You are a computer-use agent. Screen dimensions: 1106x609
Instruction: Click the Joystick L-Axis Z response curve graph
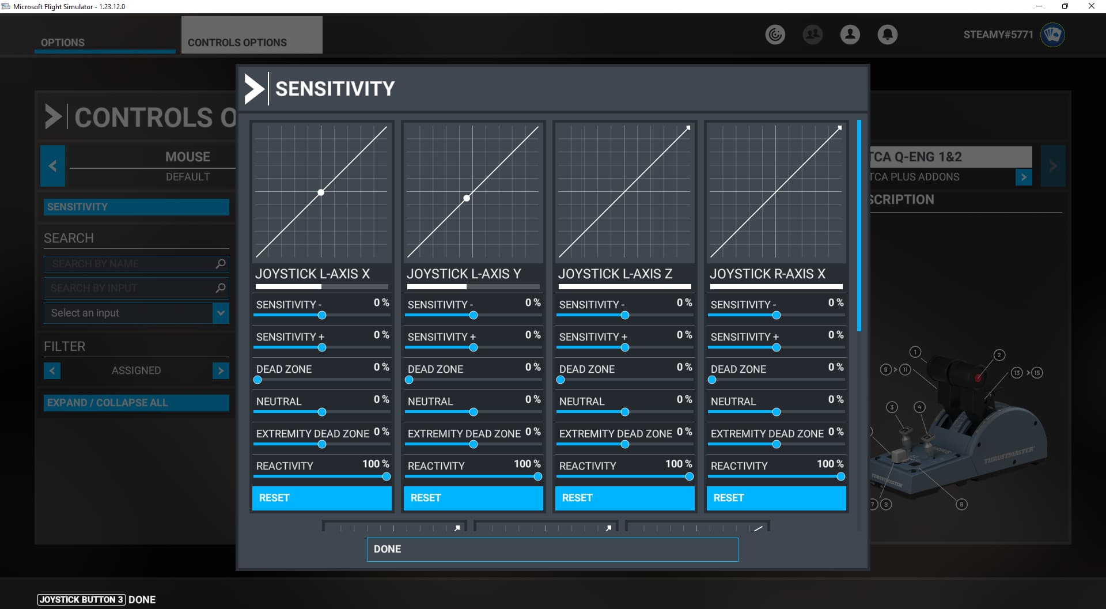pos(625,192)
